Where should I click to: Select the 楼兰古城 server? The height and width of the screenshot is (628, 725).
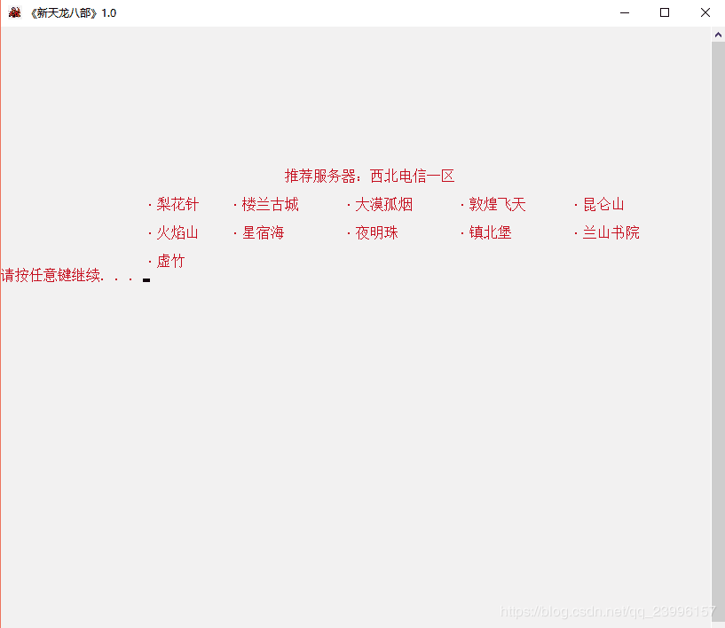(x=270, y=204)
